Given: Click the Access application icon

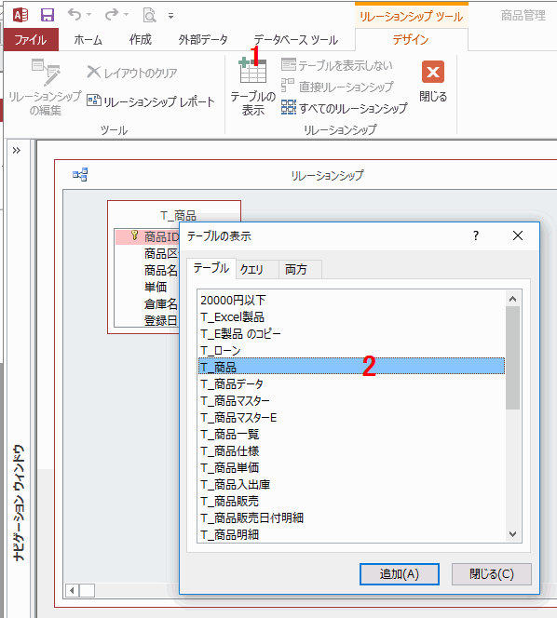Looking at the screenshot, I should (20, 16).
